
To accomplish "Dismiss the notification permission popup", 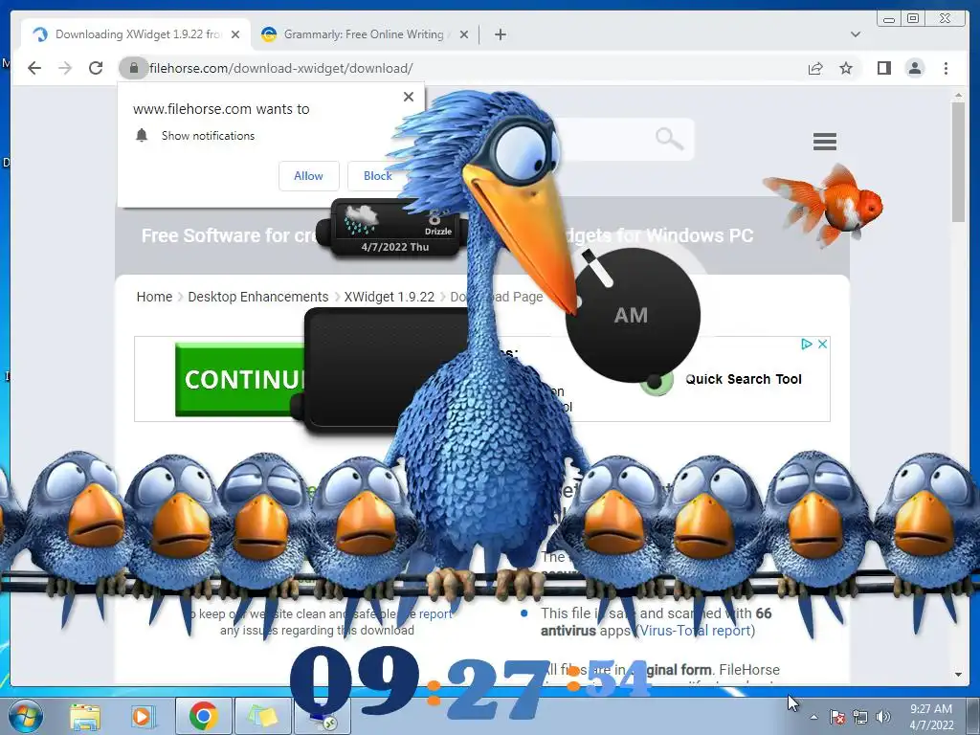I will (x=408, y=97).
